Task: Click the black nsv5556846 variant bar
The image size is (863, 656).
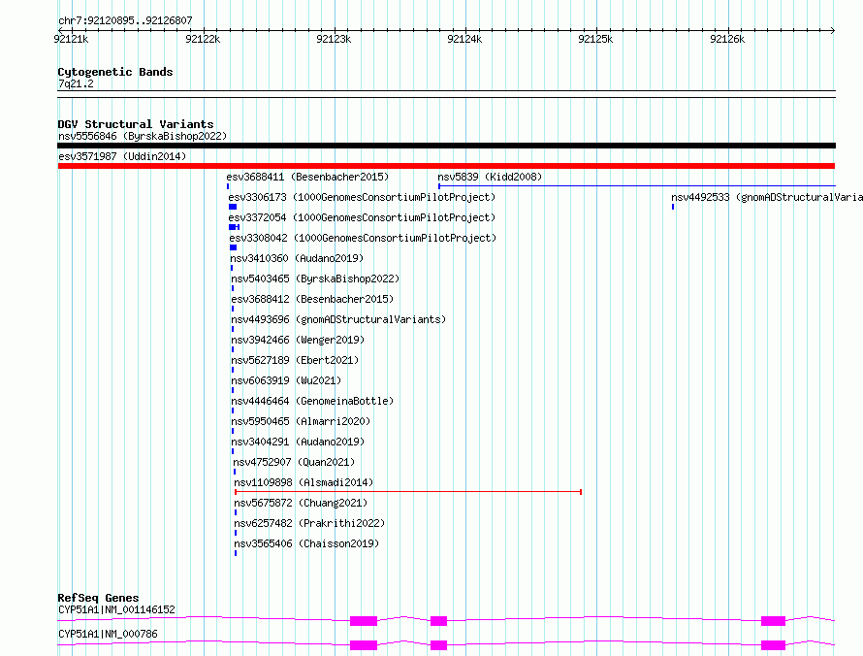Action: pos(446,146)
